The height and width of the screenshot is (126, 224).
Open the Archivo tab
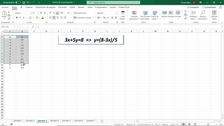[x=5, y=7]
